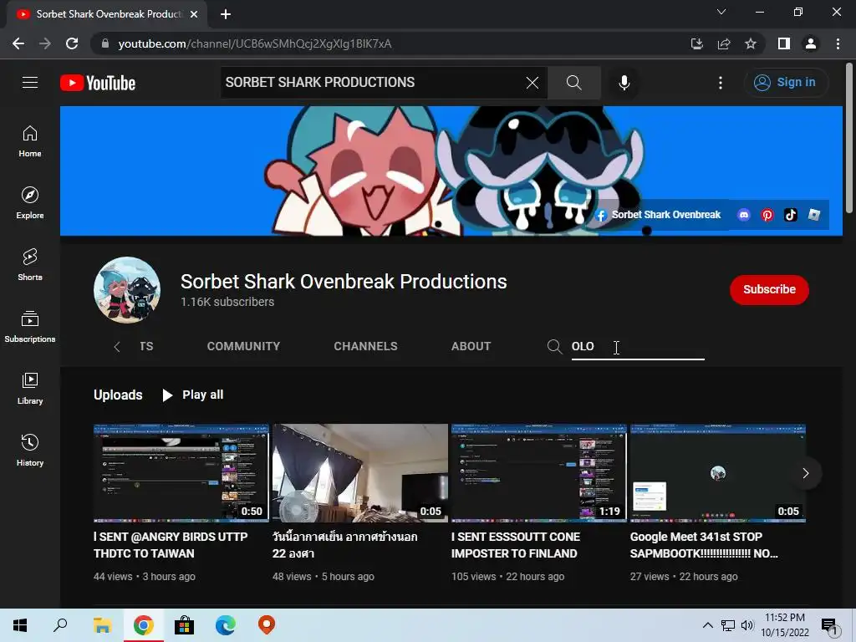856x642 pixels.
Task: Share this page from the address bar
Action: pyautogui.click(x=724, y=43)
